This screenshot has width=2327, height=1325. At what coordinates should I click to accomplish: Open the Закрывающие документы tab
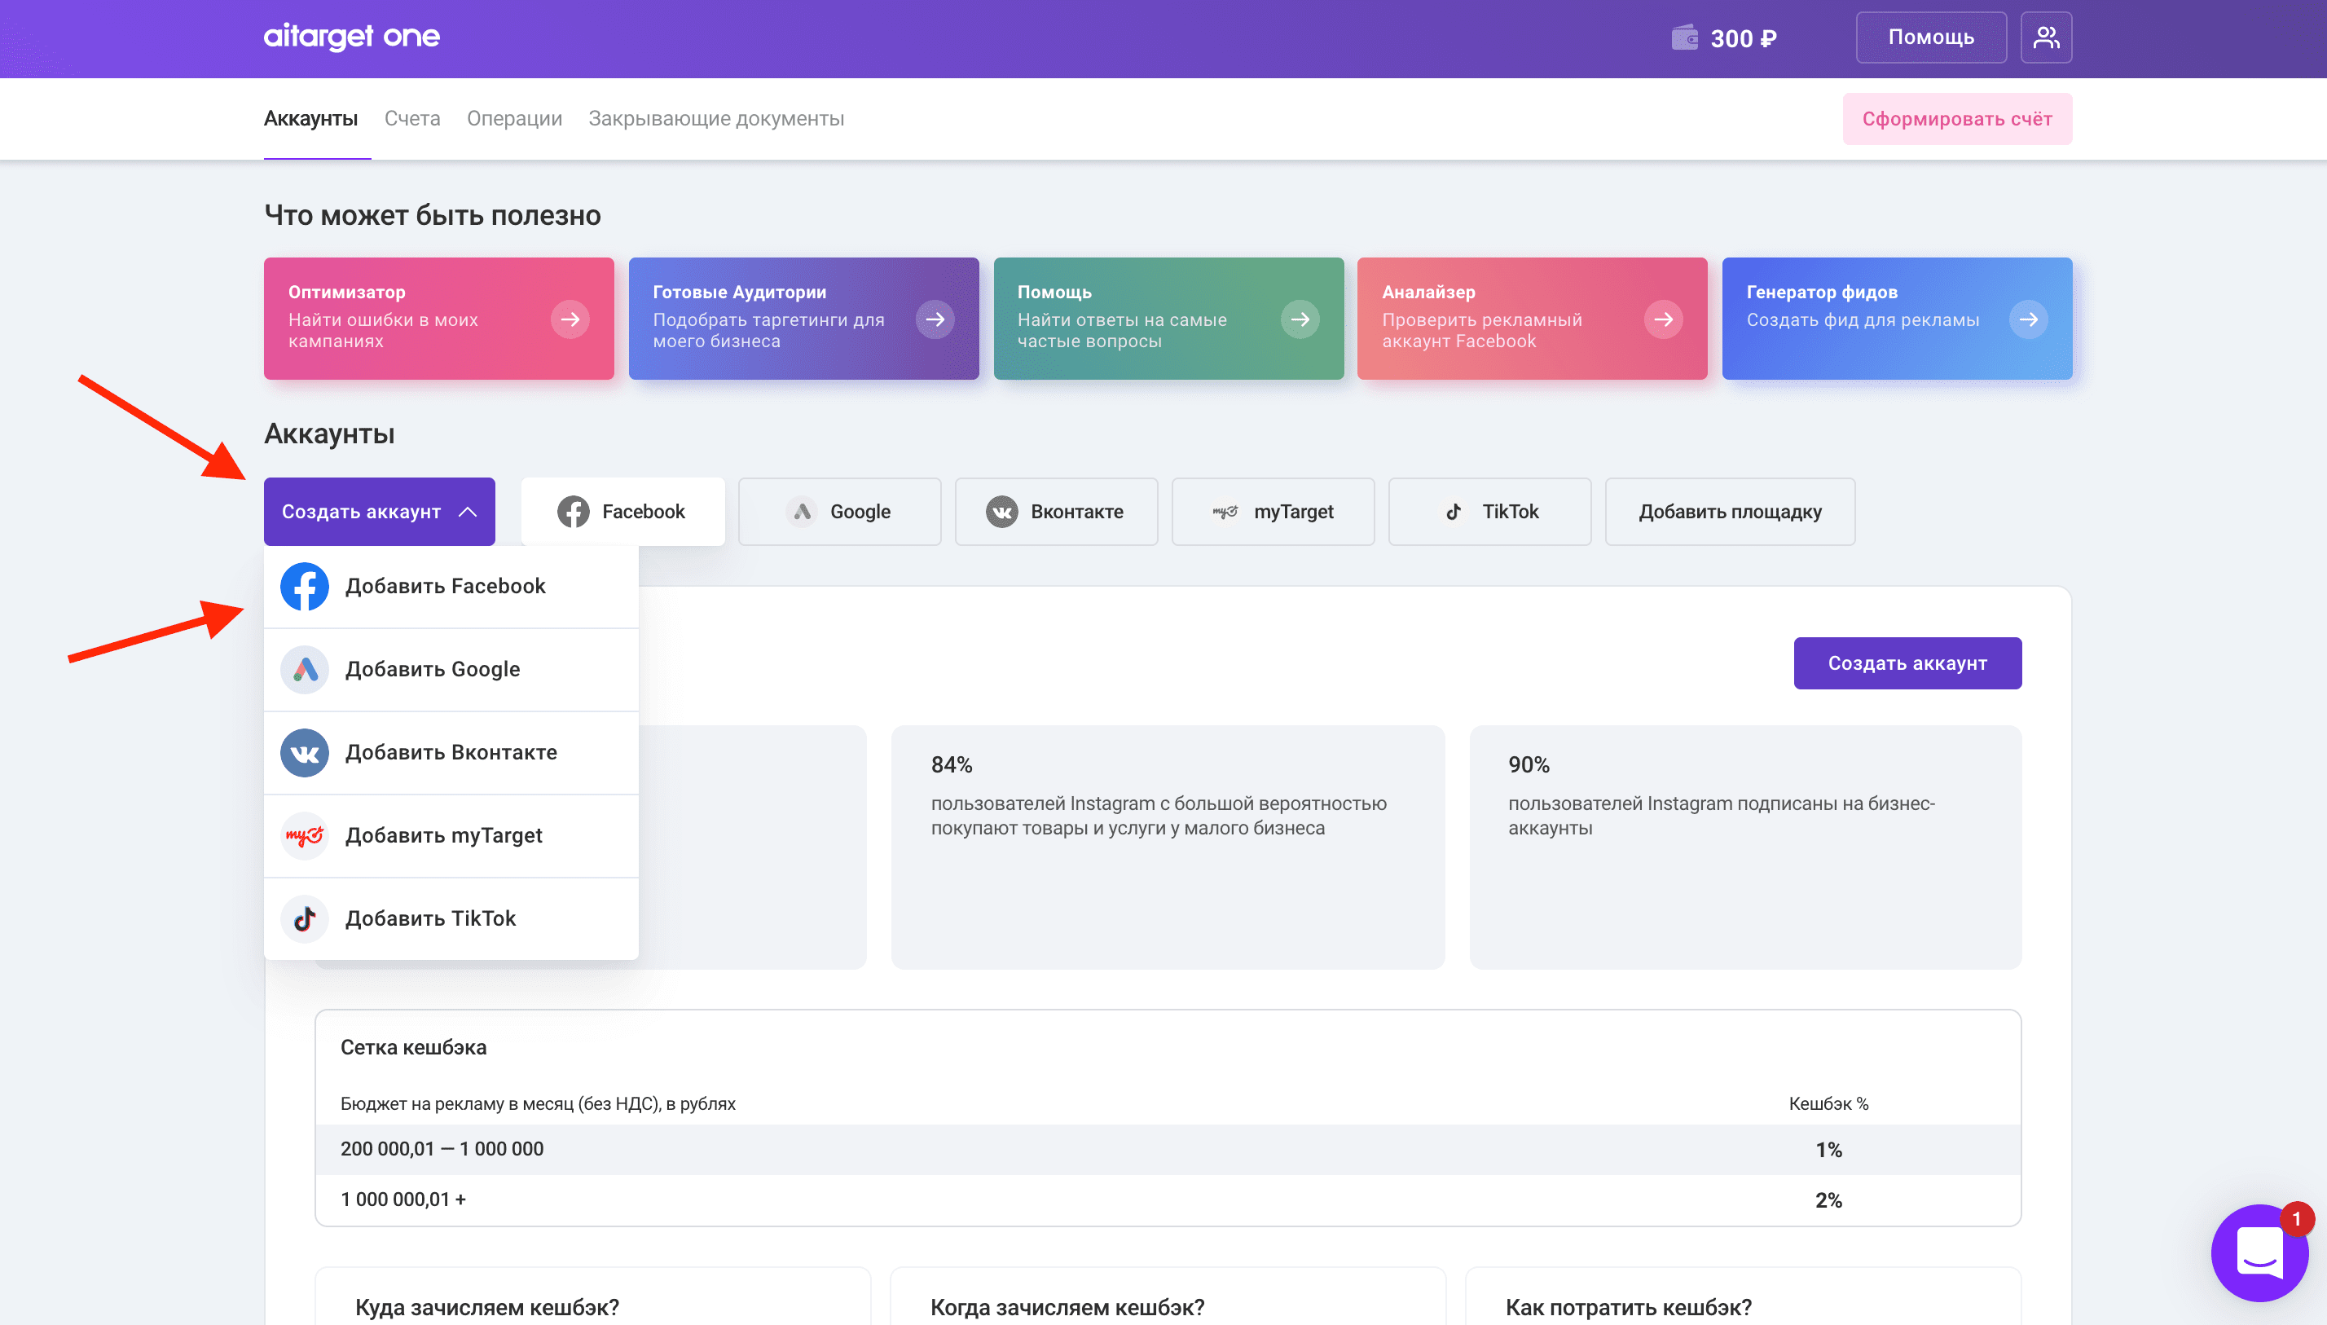pyautogui.click(x=716, y=118)
